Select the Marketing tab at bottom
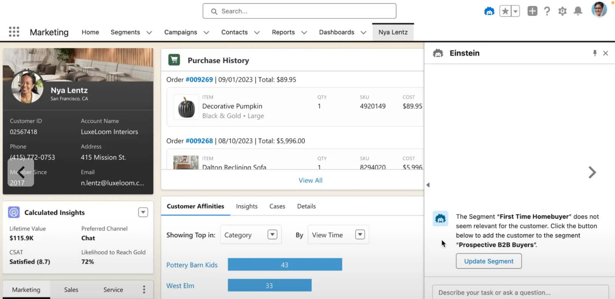The height and width of the screenshot is (299, 615). (x=26, y=290)
